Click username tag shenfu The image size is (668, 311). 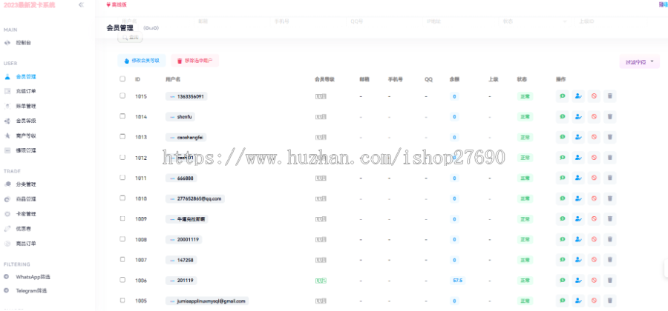[180, 117]
